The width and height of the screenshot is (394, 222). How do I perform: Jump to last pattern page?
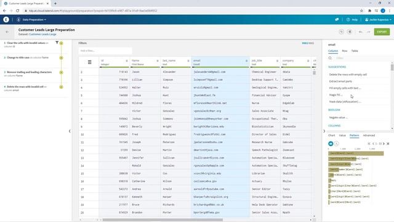tap(388, 144)
